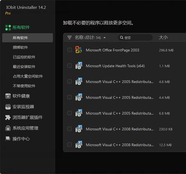The height and width of the screenshot is (174, 186).
Task: Open the 所有软件 main section
Action: (x=21, y=28)
